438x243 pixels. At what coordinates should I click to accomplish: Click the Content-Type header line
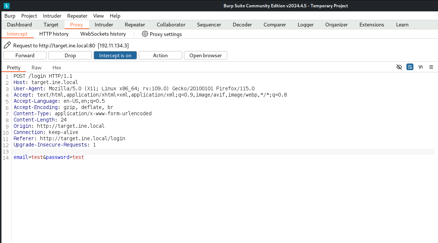83,113
